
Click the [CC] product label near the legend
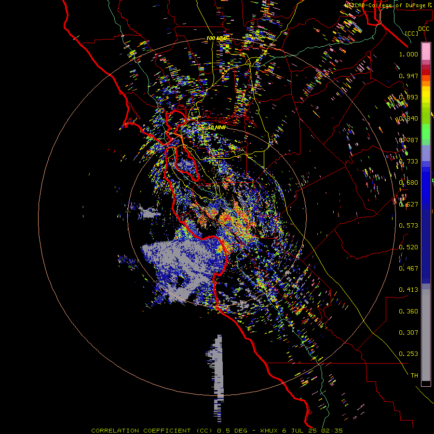point(412,33)
